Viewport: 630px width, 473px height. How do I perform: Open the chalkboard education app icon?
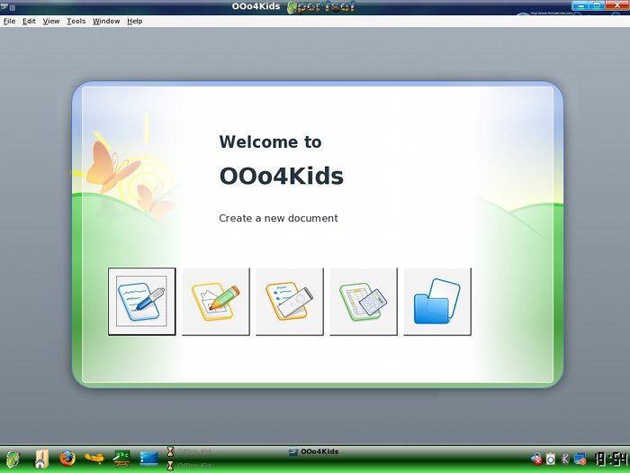(121, 458)
